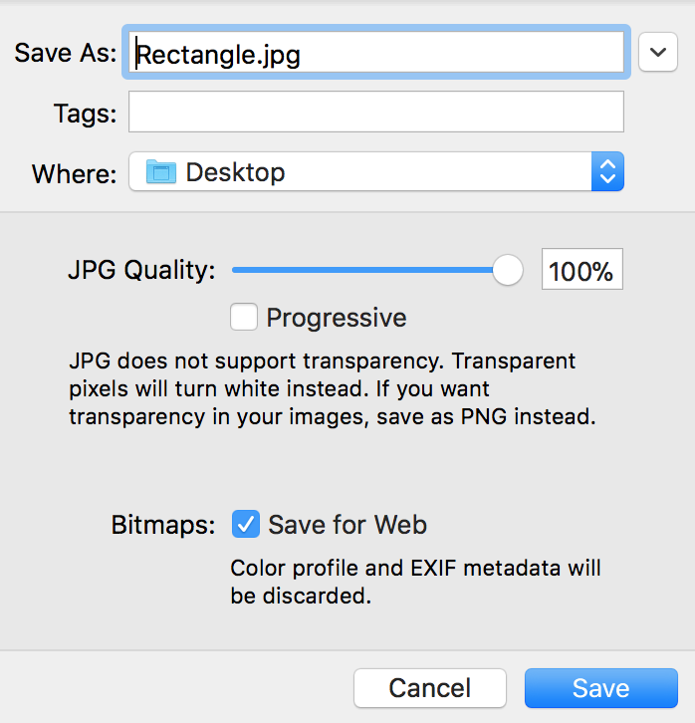Click the Save for Web label text
Viewport: 695px width, 723px height.
[x=347, y=525]
